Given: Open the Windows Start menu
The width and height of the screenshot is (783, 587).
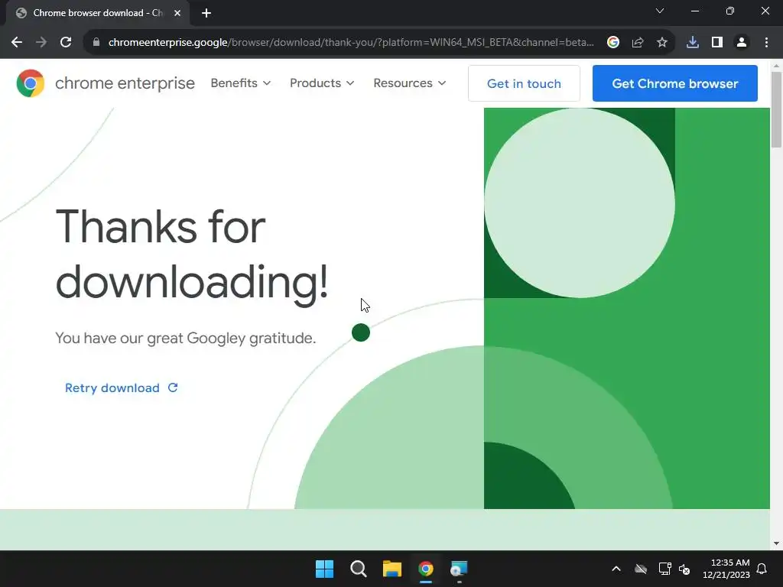Looking at the screenshot, I should pos(324,569).
